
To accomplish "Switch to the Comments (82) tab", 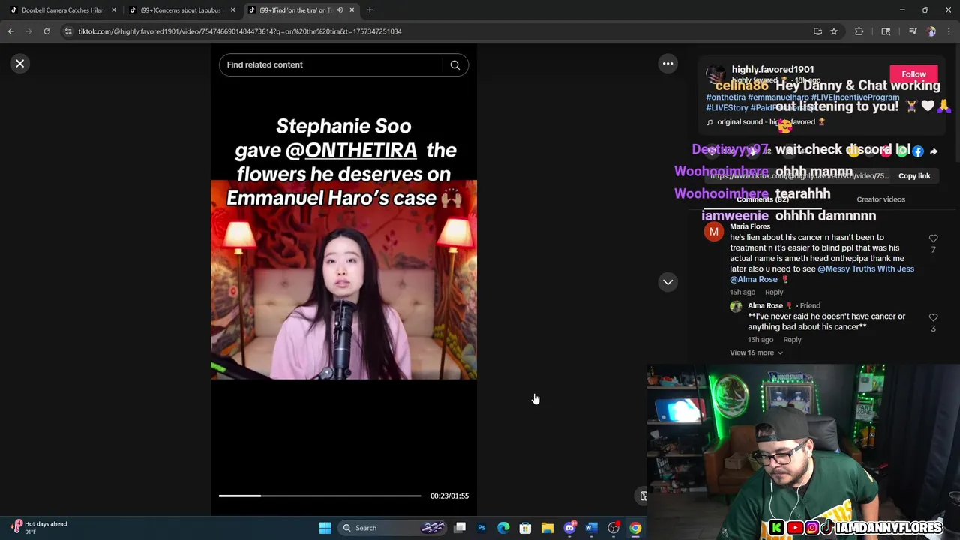I will (762, 199).
